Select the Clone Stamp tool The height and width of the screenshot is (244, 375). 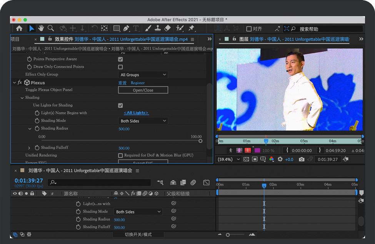coord(158,28)
